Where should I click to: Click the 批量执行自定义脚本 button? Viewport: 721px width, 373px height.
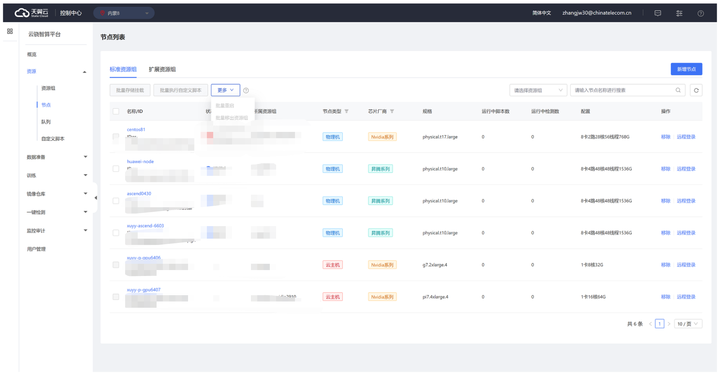click(x=181, y=90)
